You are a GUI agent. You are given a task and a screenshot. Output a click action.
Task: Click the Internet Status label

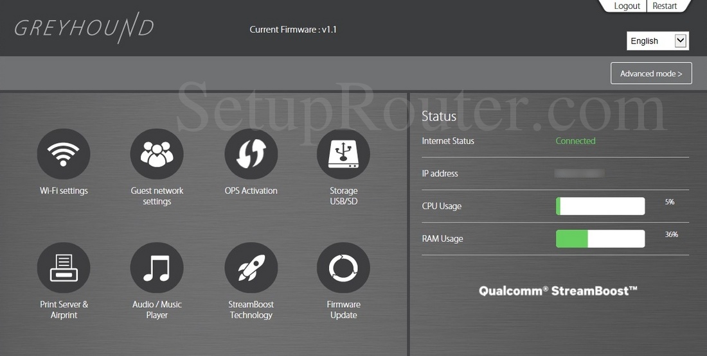coord(448,141)
